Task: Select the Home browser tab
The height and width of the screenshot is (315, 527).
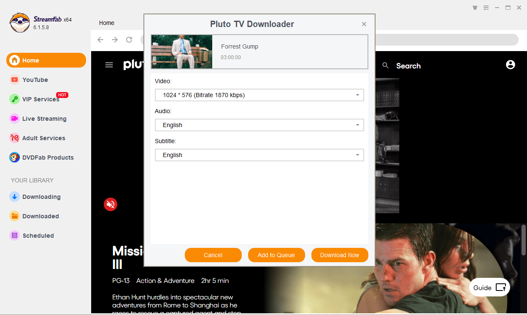Action: tap(107, 23)
